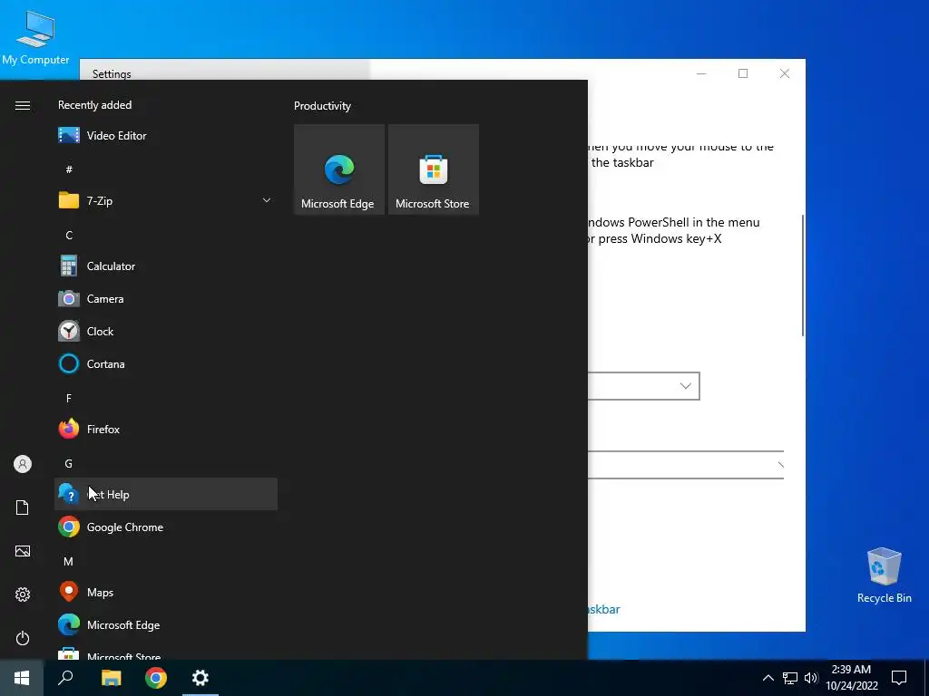Image resolution: width=929 pixels, height=696 pixels.
Task: Close the Settings window
Action: pos(785,73)
